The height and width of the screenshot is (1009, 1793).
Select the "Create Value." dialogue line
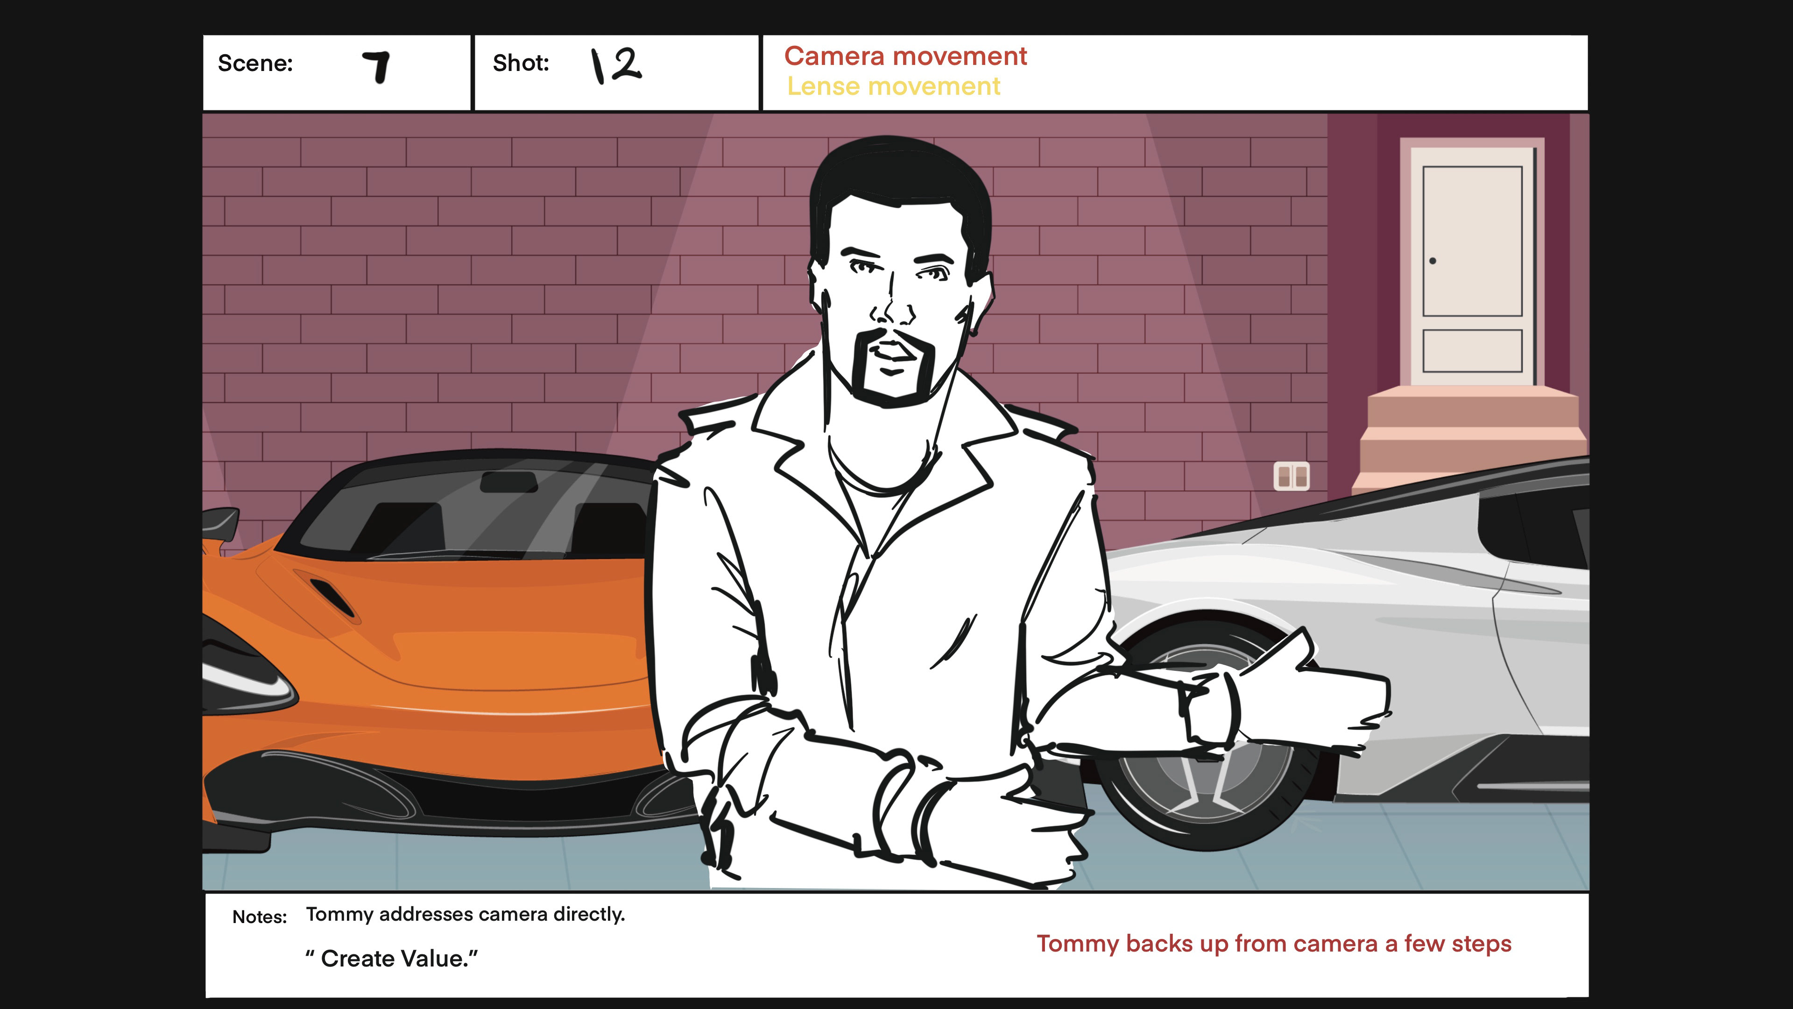coord(392,959)
